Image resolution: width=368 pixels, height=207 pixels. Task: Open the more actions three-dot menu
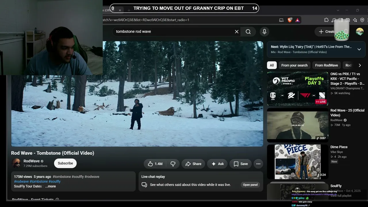[x=258, y=164]
